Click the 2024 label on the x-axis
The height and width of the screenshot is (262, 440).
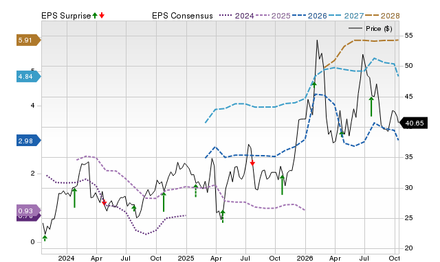[x=67, y=258]
